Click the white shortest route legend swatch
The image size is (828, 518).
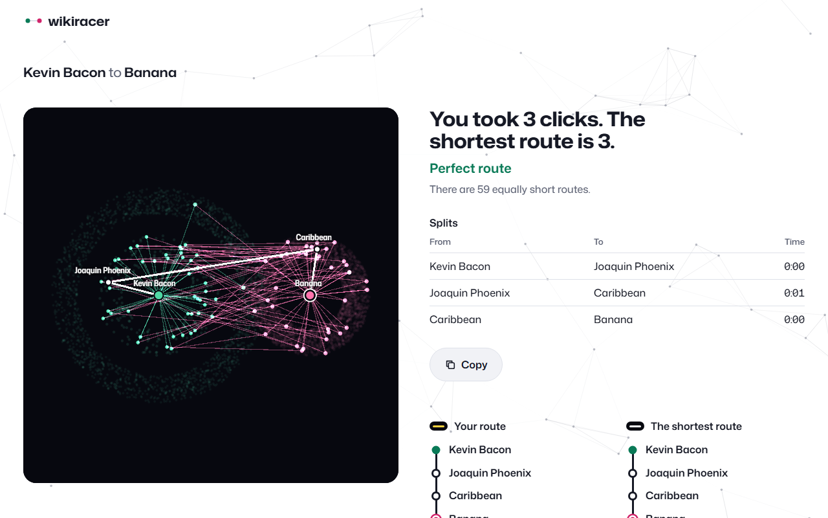coord(635,426)
